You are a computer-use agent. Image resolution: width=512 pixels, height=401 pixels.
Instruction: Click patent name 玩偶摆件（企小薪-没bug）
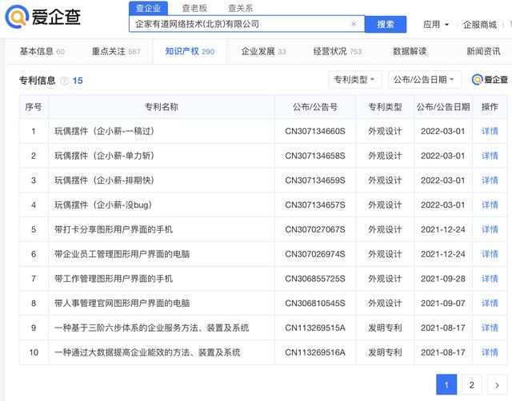coord(103,204)
